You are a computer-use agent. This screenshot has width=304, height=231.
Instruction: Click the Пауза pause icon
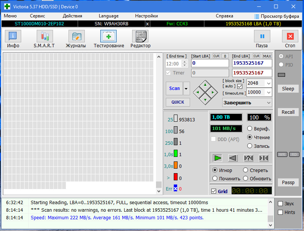click(262, 36)
